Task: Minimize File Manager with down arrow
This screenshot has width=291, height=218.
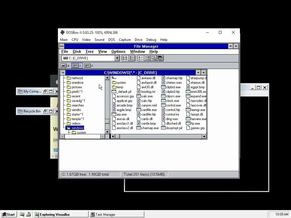Action: [230, 46]
